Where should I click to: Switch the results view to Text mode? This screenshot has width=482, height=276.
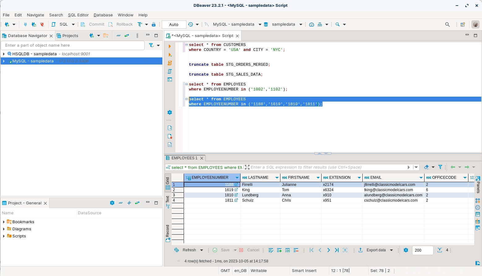[168, 202]
